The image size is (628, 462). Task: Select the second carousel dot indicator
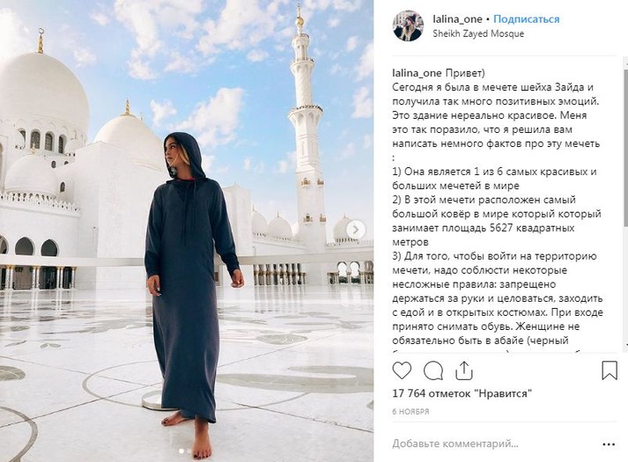[x=189, y=451]
